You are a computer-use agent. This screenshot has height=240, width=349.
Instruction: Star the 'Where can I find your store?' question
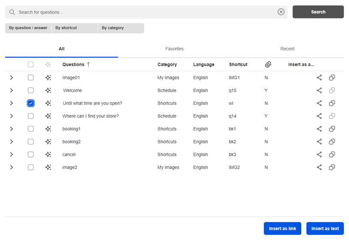tap(48, 116)
